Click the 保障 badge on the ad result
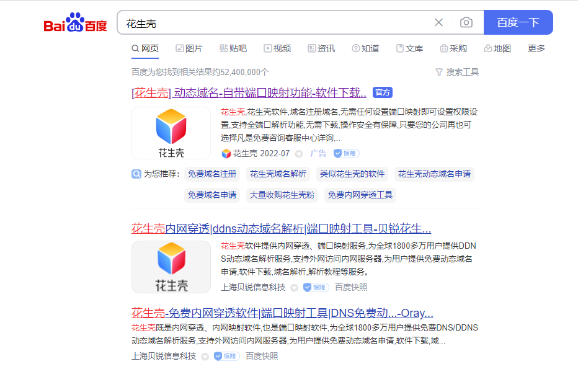 point(346,153)
